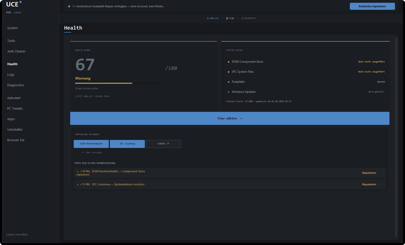This screenshot has width=405, height=245.
Task: Click the Bereit status indicator
Action: pos(18,13)
